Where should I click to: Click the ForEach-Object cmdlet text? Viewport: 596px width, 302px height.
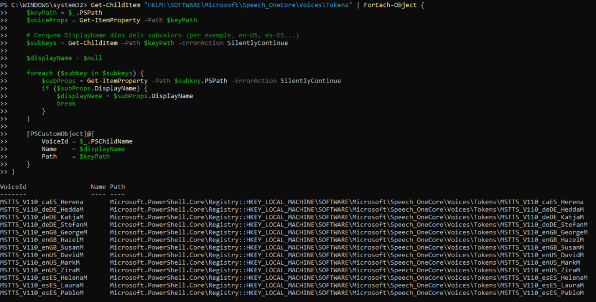390,5
